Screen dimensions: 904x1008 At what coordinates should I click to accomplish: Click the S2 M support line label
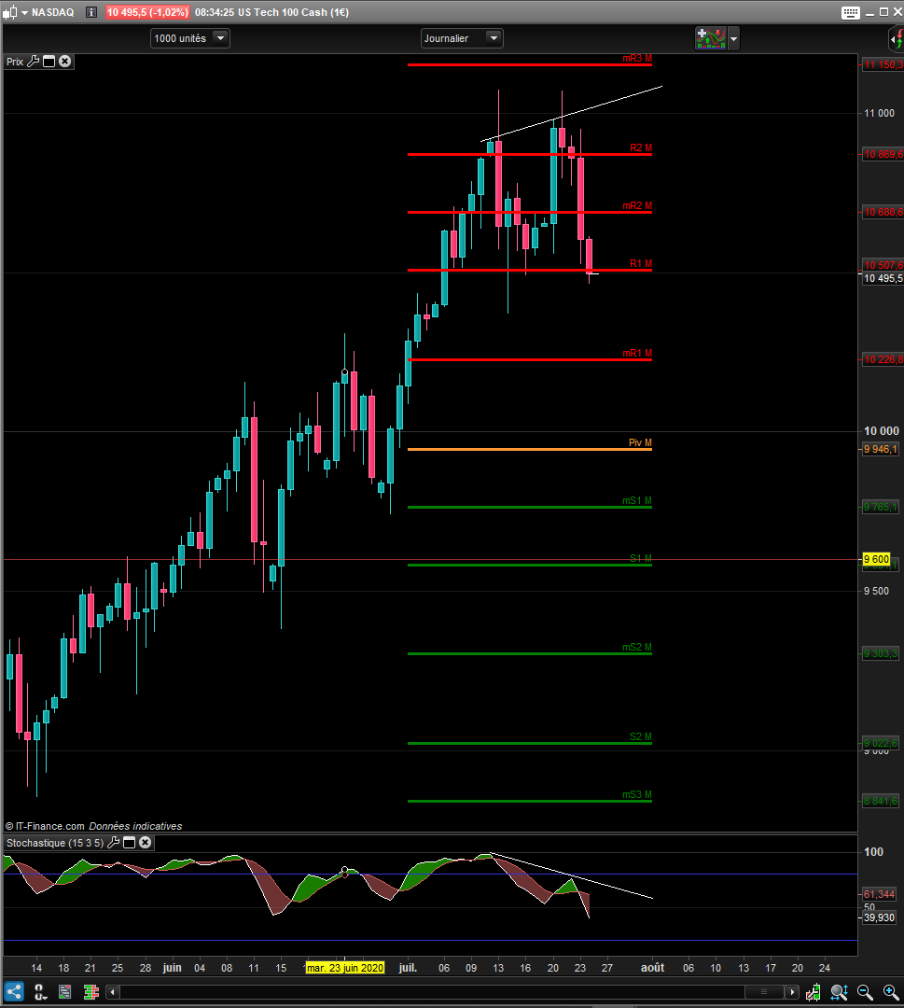641,736
